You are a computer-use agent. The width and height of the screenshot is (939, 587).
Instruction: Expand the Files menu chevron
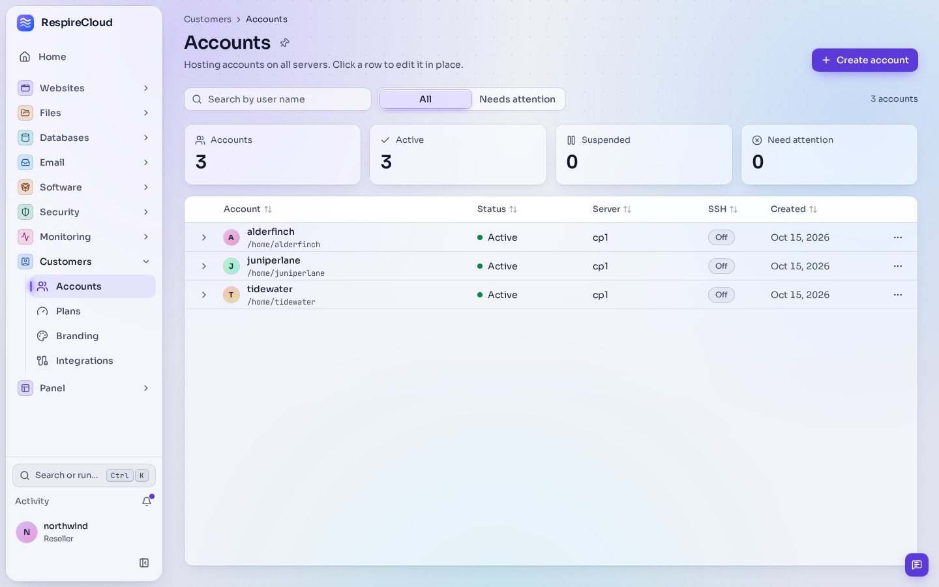(x=146, y=113)
